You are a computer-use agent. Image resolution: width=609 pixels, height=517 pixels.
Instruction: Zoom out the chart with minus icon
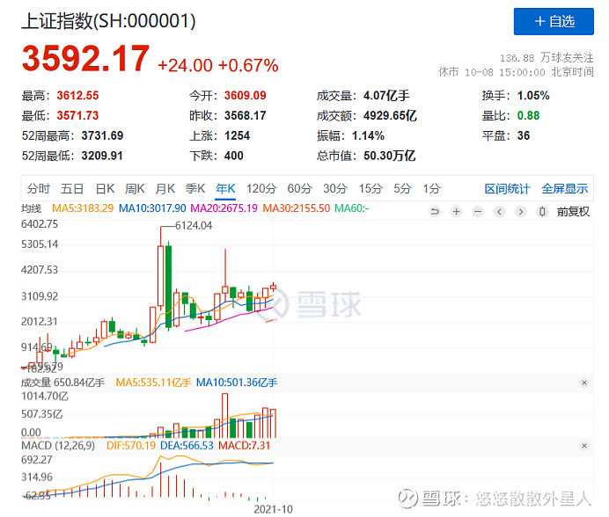pyautogui.click(x=478, y=212)
